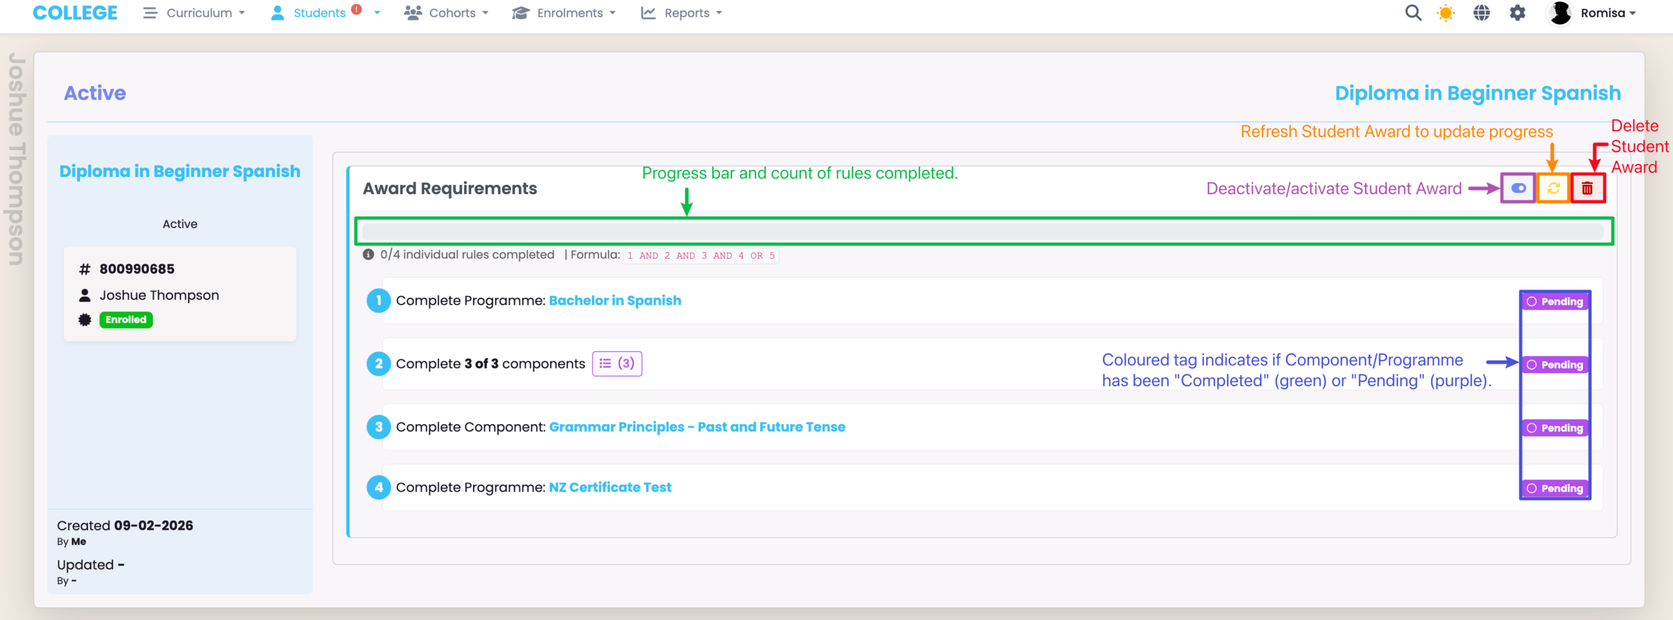
Task: Click the search magnifier icon
Action: pyautogui.click(x=1413, y=13)
